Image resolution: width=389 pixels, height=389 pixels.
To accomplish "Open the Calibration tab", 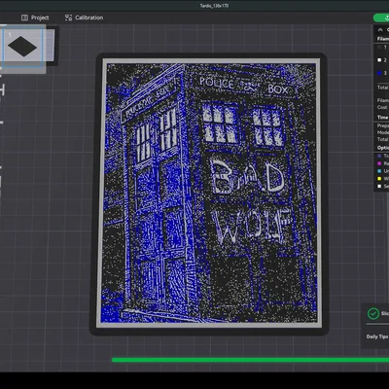I will click(84, 18).
